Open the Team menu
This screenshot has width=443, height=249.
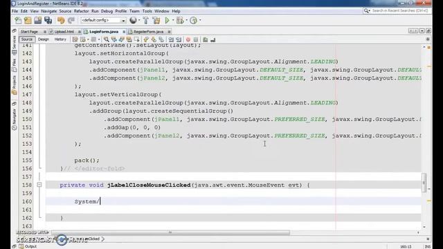pyautogui.click(x=134, y=11)
